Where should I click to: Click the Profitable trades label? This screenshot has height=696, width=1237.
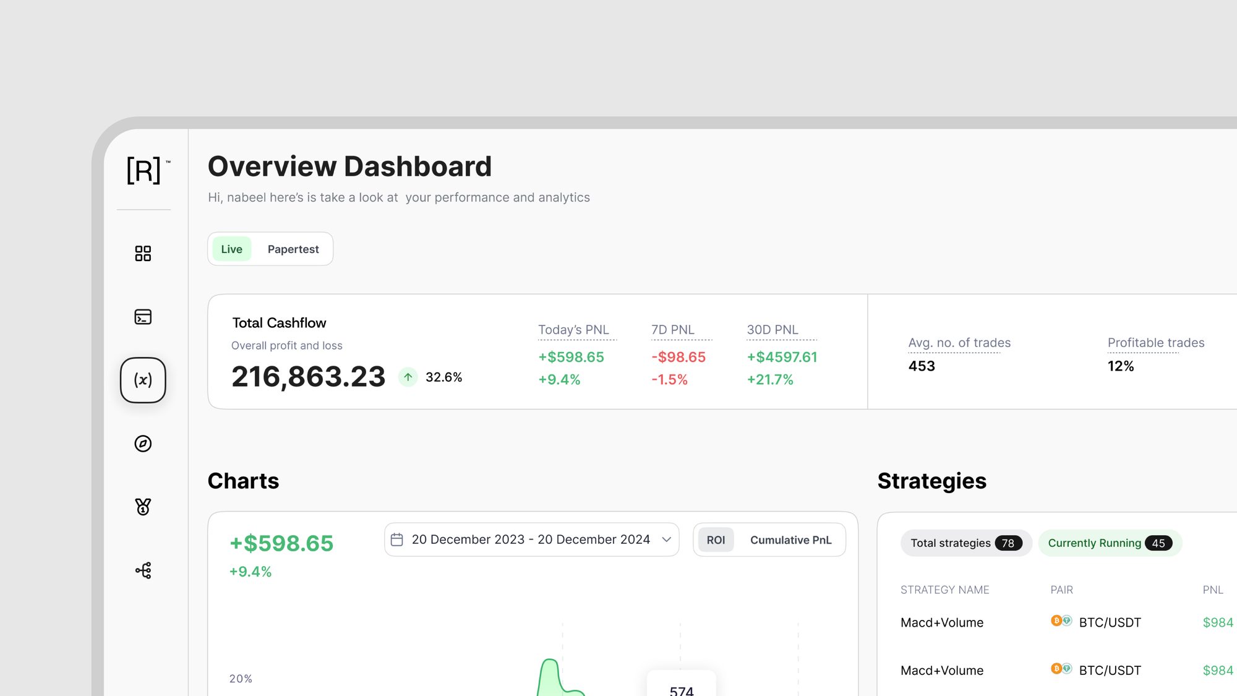(x=1156, y=343)
